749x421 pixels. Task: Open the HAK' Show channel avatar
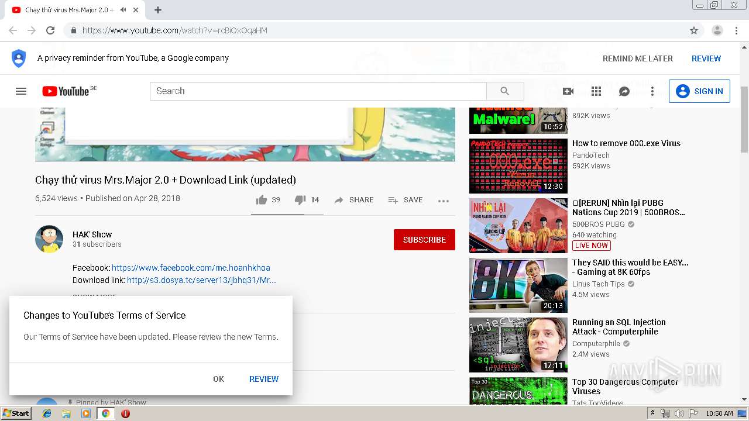49,239
